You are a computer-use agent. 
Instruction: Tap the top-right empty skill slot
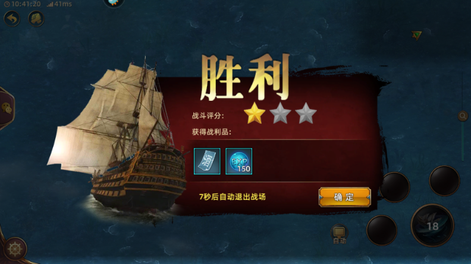coord(444,181)
